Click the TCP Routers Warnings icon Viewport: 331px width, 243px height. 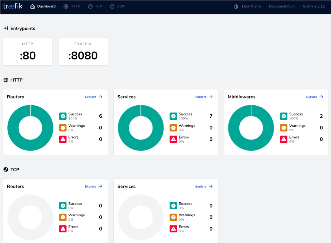coord(63,217)
